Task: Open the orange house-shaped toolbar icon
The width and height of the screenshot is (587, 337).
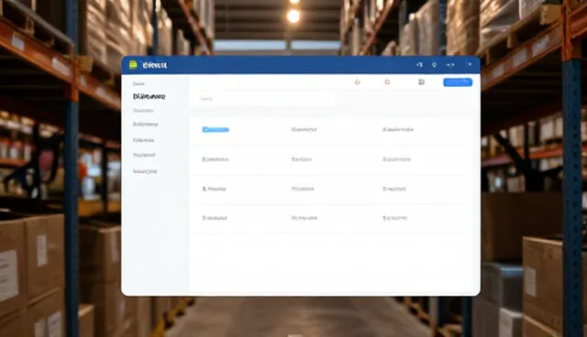Action: [x=358, y=82]
